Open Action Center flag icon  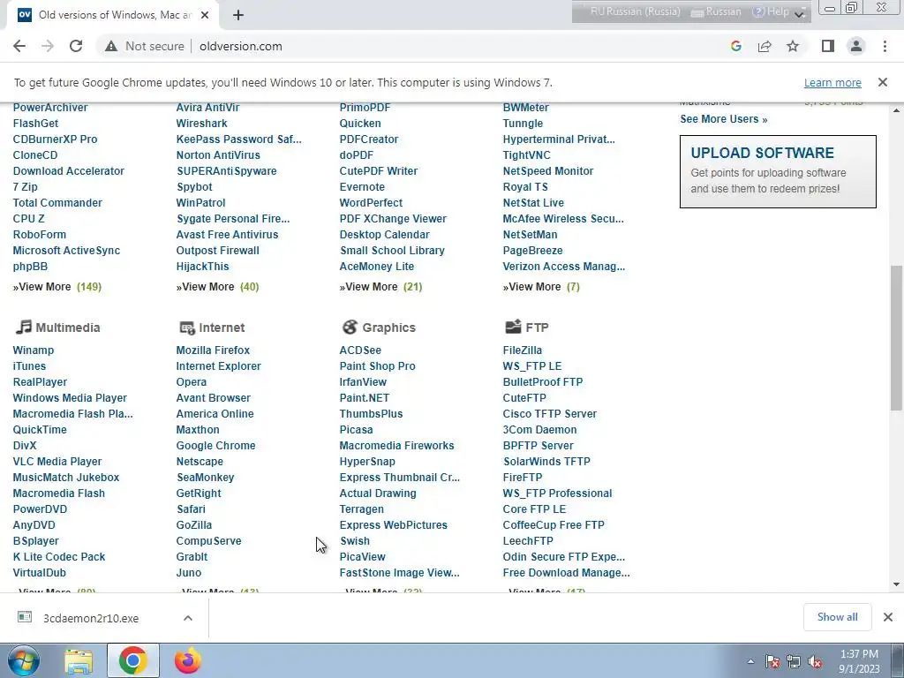click(772, 661)
